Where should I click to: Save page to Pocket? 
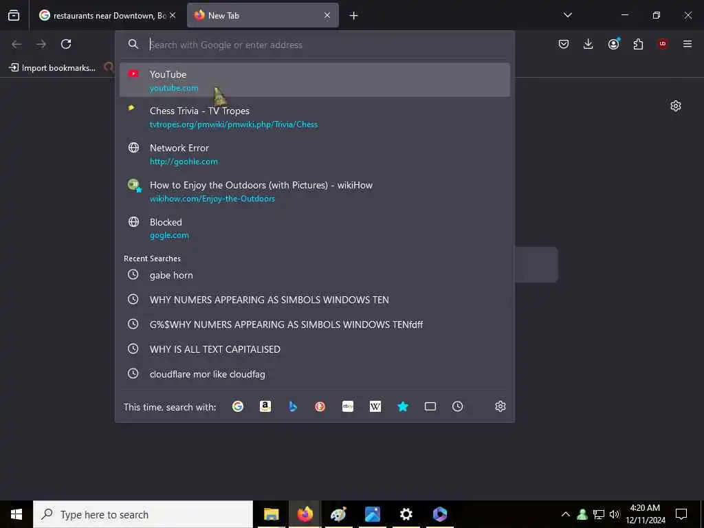click(x=564, y=44)
